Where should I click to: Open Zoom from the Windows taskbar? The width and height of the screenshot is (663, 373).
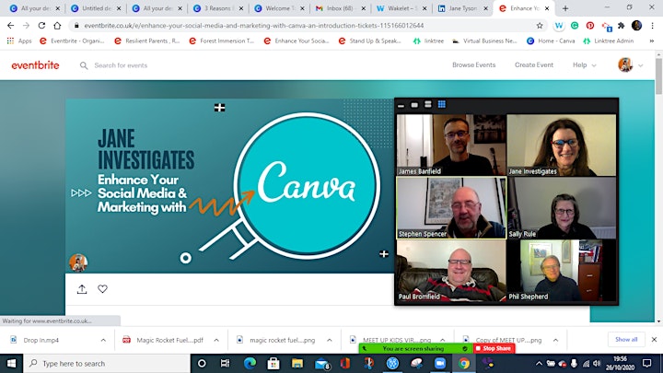tap(440, 363)
